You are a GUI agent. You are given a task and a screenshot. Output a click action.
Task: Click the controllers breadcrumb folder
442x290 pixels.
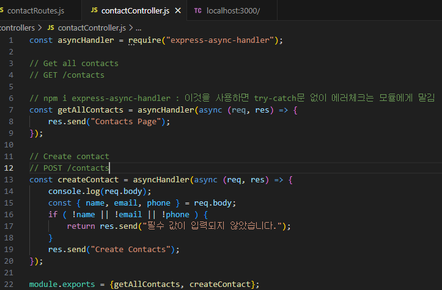click(x=17, y=28)
